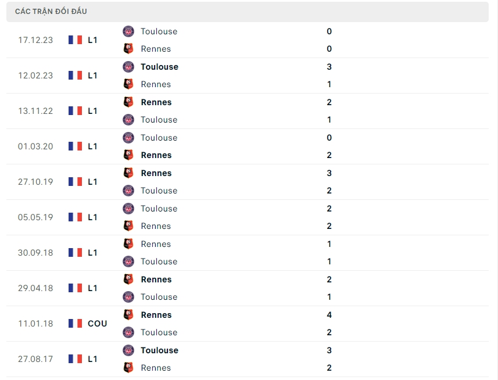Screen dimensions: 498x380
Task: Click Toulouse crest in 17.12.23 match
Action: point(128,31)
